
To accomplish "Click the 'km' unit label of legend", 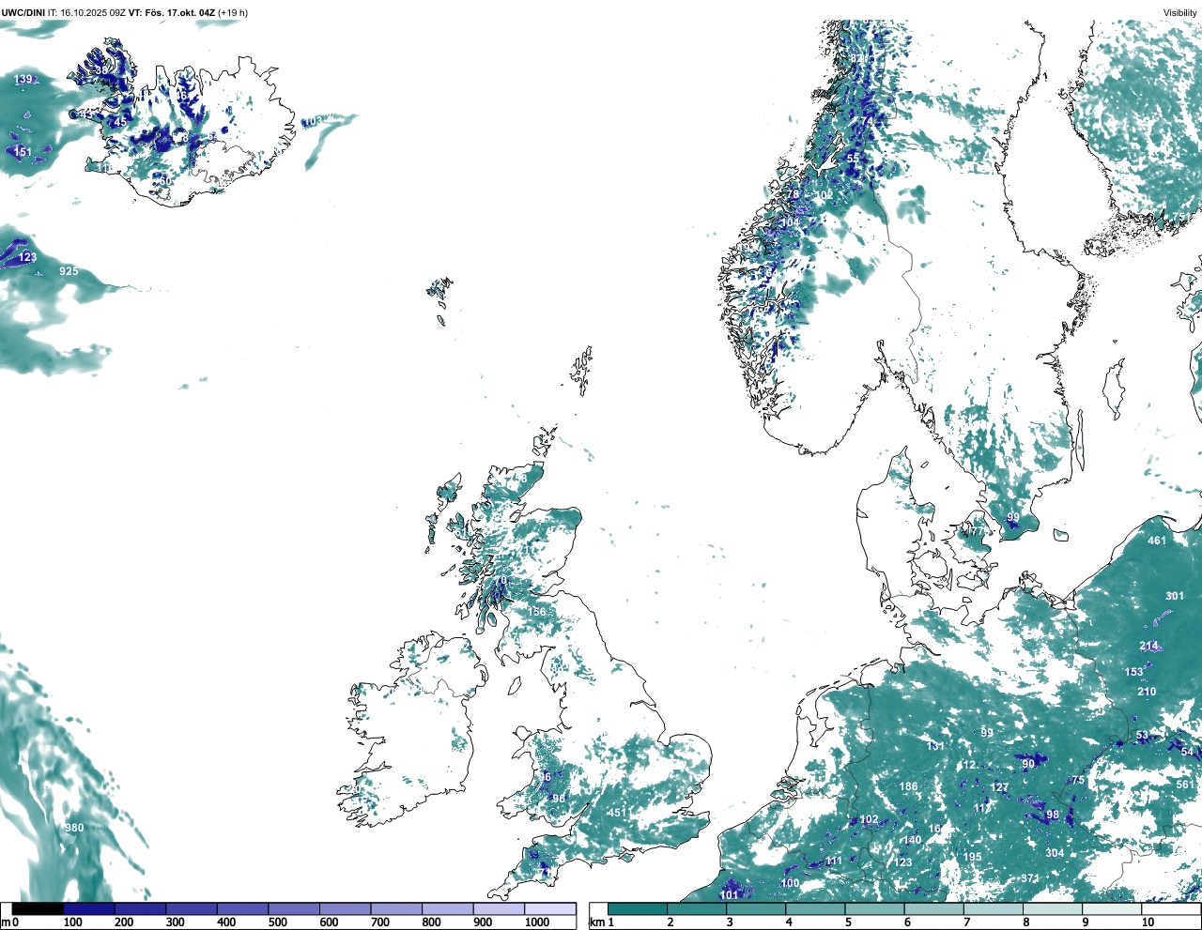I will click(x=596, y=922).
